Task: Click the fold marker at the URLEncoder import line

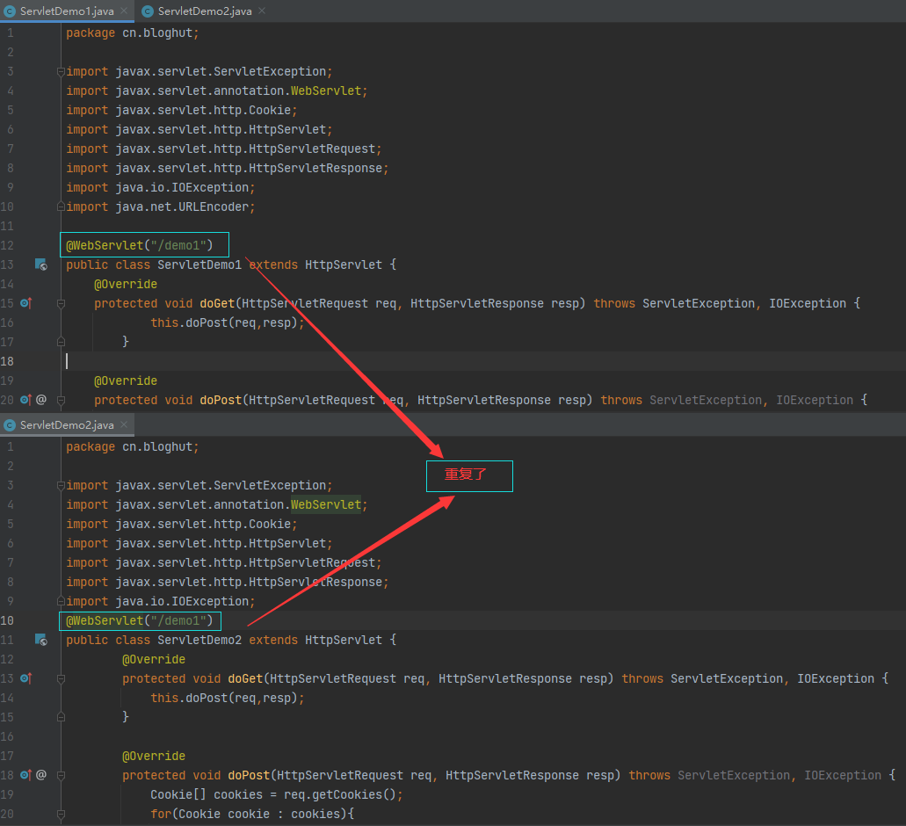Action: (x=61, y=206)
